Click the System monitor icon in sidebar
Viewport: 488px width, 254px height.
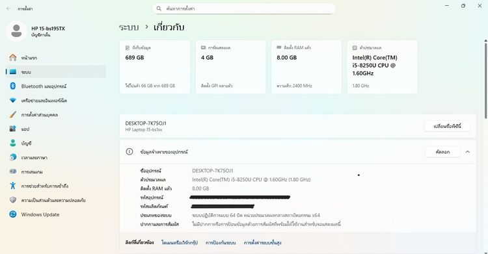pos(13,72)
